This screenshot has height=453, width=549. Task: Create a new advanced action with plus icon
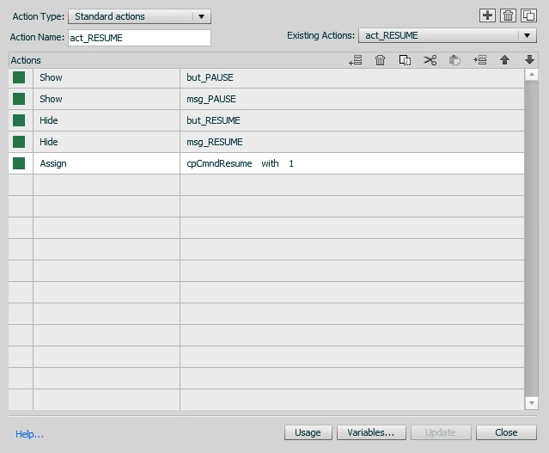click(x=487, y=15)
